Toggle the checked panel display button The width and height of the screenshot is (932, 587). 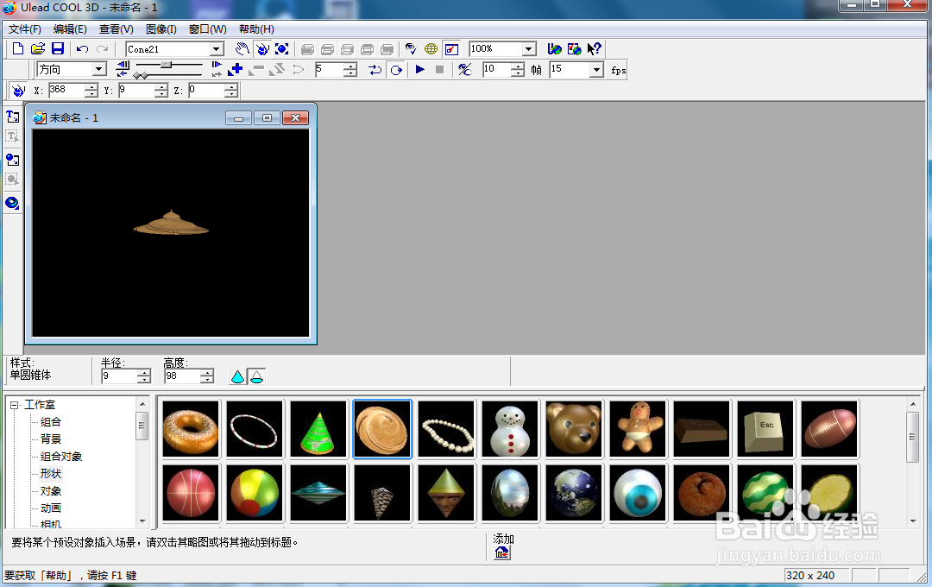click(x=451, y=48)
